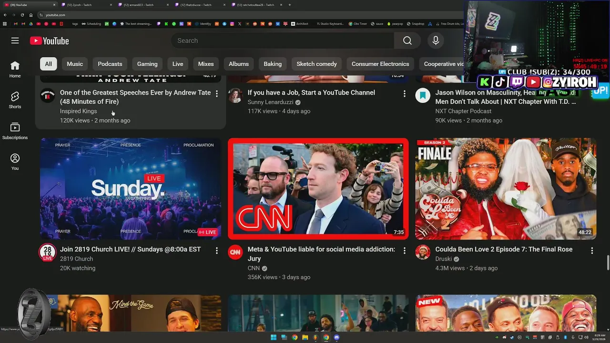This screenshot has width=610, height=343.
Task: Open more actions for 2819 Church live
Action: click(x=217, y=250)
